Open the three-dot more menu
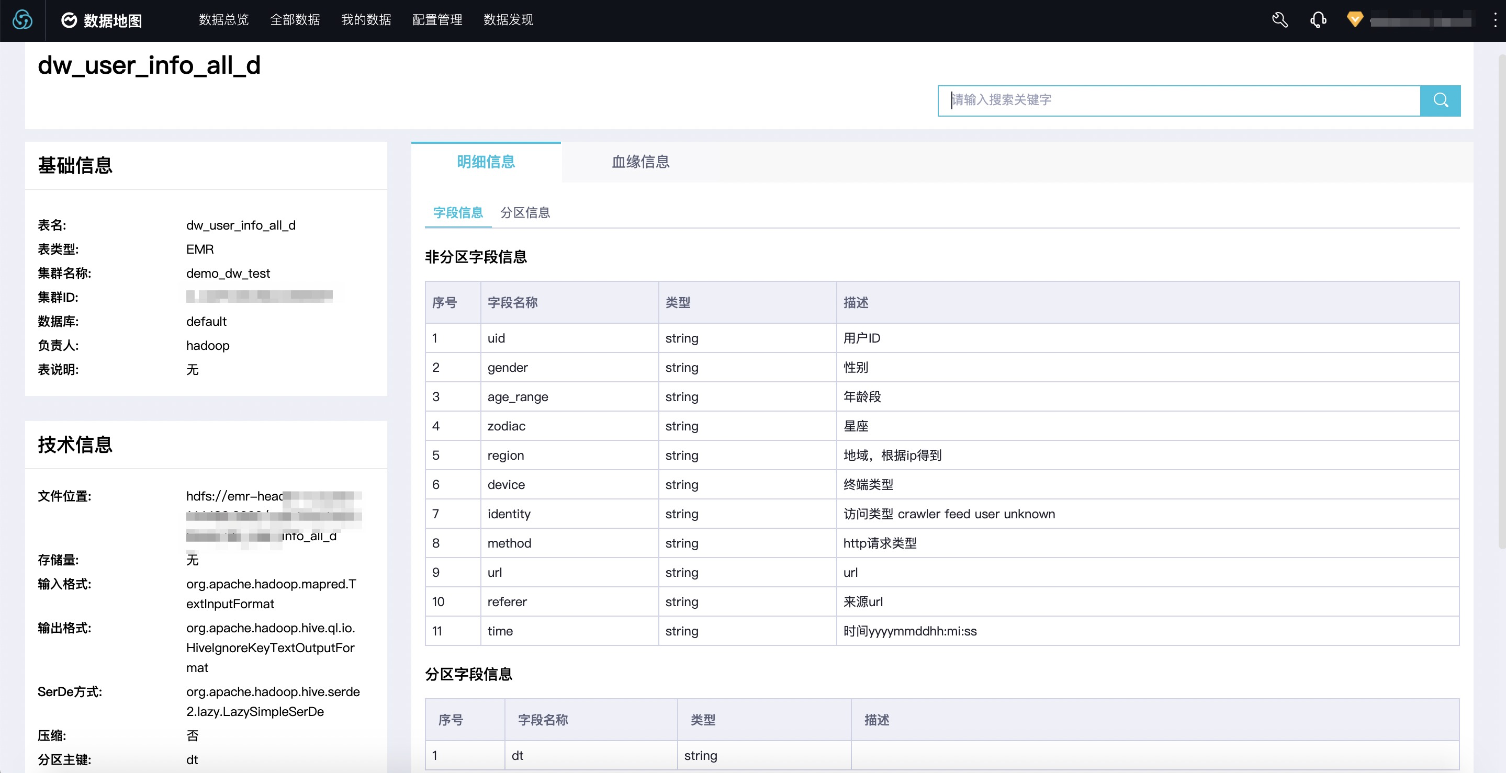The width and height of the screenshot is (1506, 773). coord(1495,20)
